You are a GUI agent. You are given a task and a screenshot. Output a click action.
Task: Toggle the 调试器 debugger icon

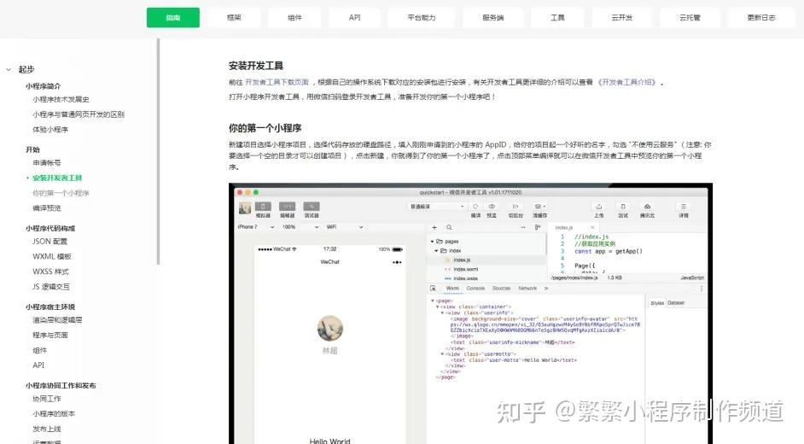pyautogui.click(x=312, y=207)
